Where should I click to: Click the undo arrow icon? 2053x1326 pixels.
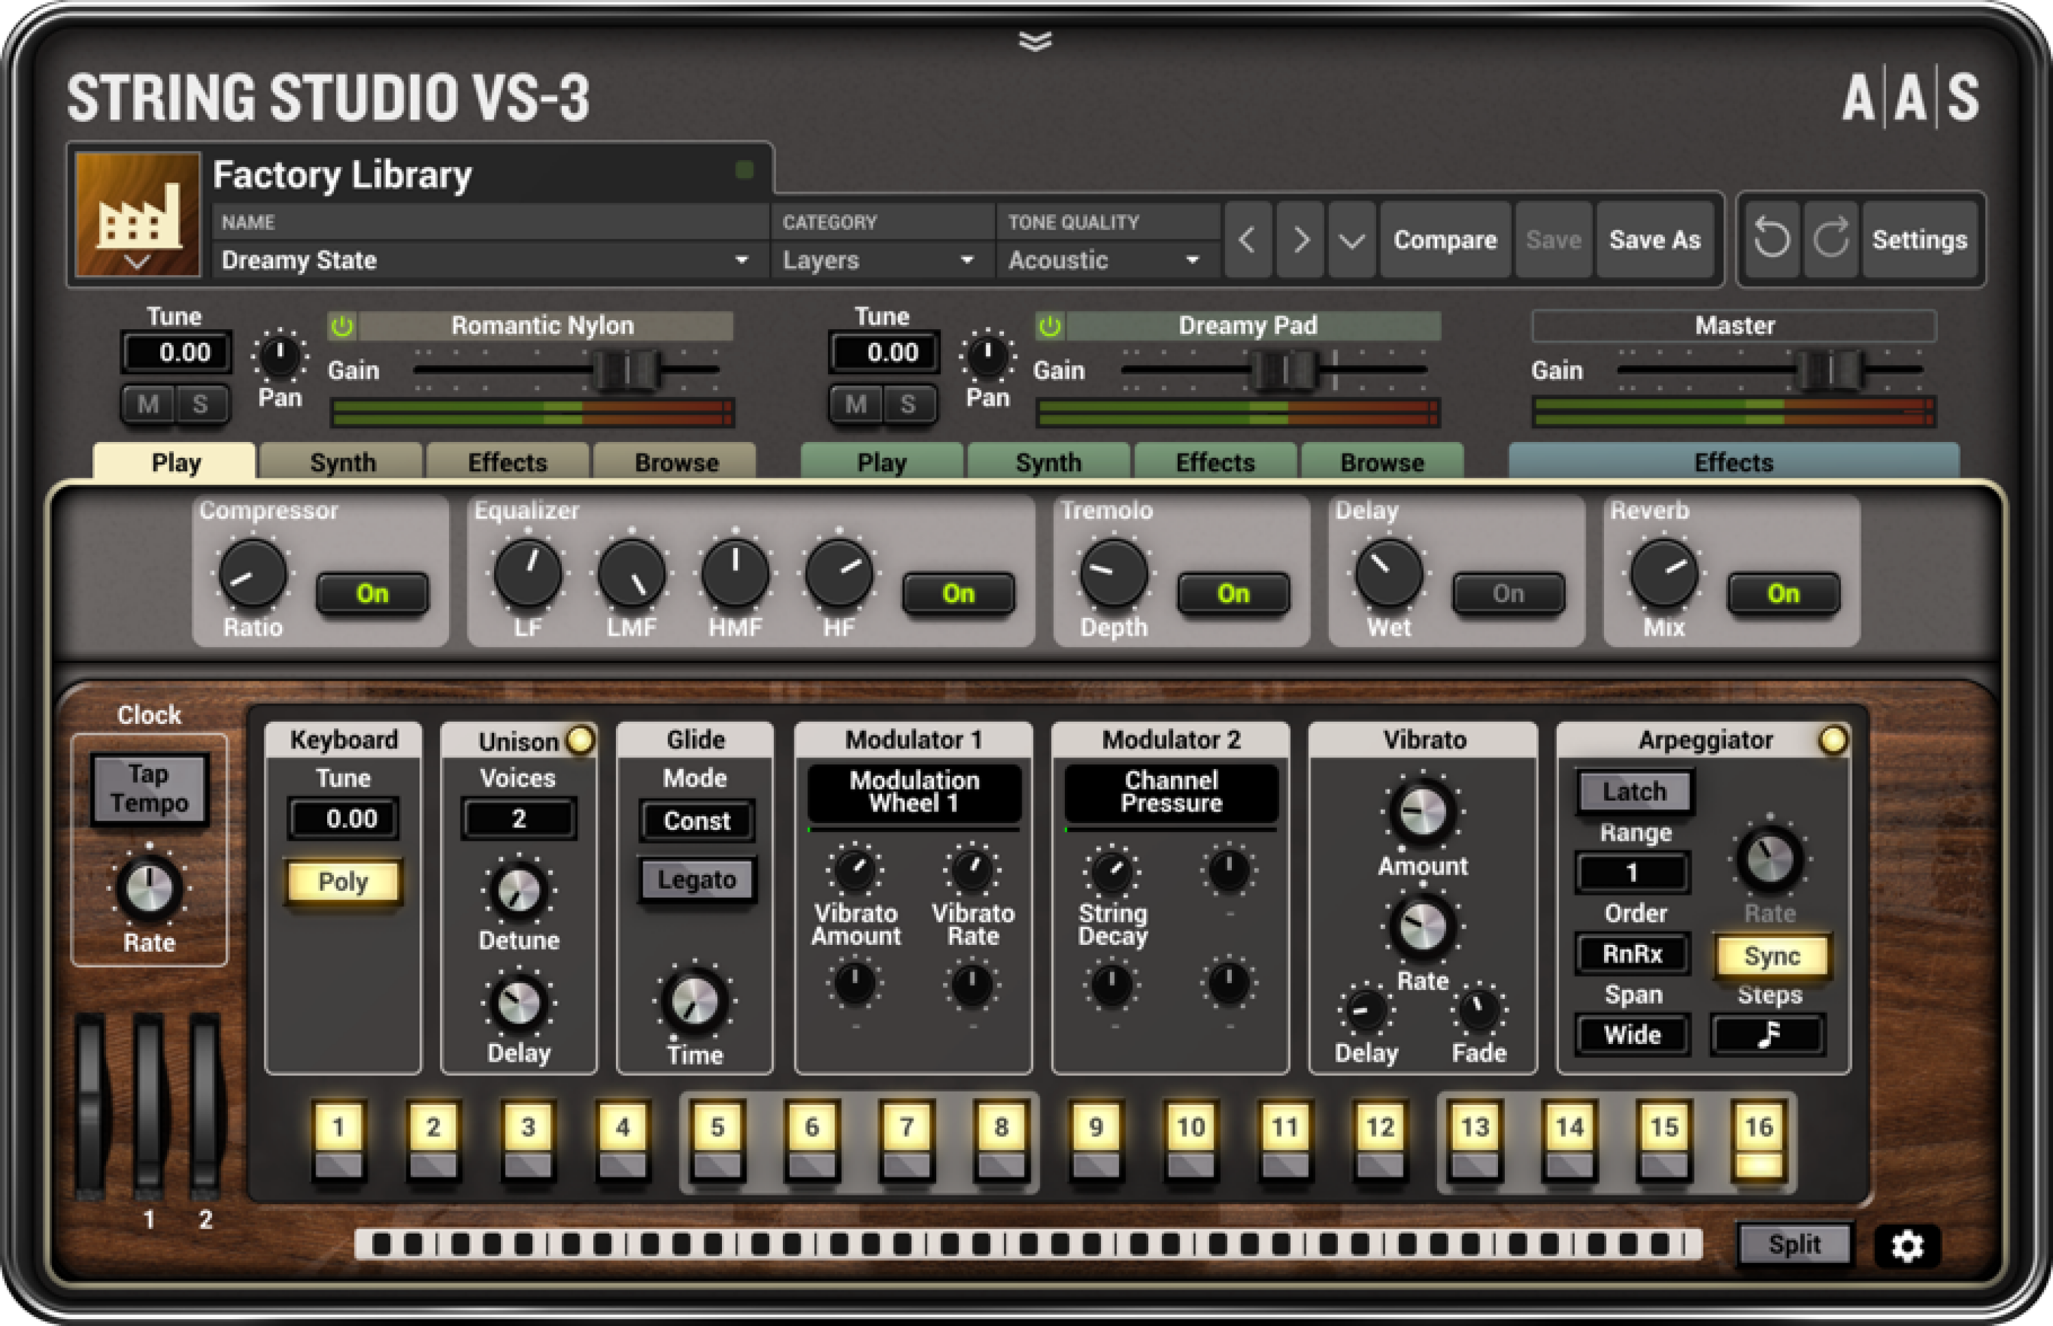click(1770, 239)
